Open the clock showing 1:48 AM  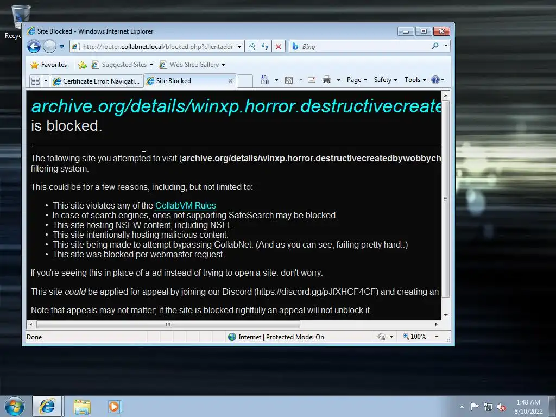528,407
